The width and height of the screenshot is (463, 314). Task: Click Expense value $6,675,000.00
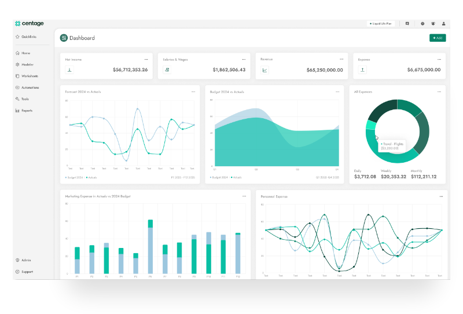click(x=424, y=70)
